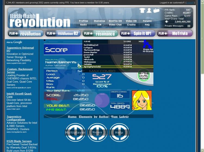
Task: Go to the Forums menu link
Action: point(147,21)
